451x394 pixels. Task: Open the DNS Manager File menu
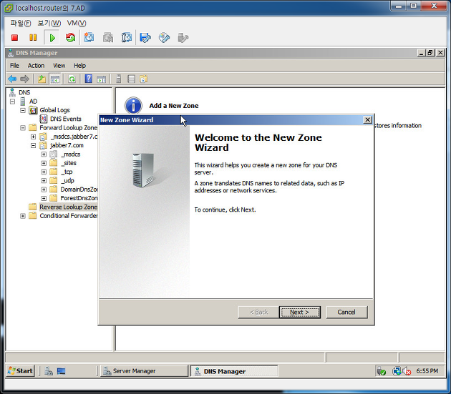14,66
